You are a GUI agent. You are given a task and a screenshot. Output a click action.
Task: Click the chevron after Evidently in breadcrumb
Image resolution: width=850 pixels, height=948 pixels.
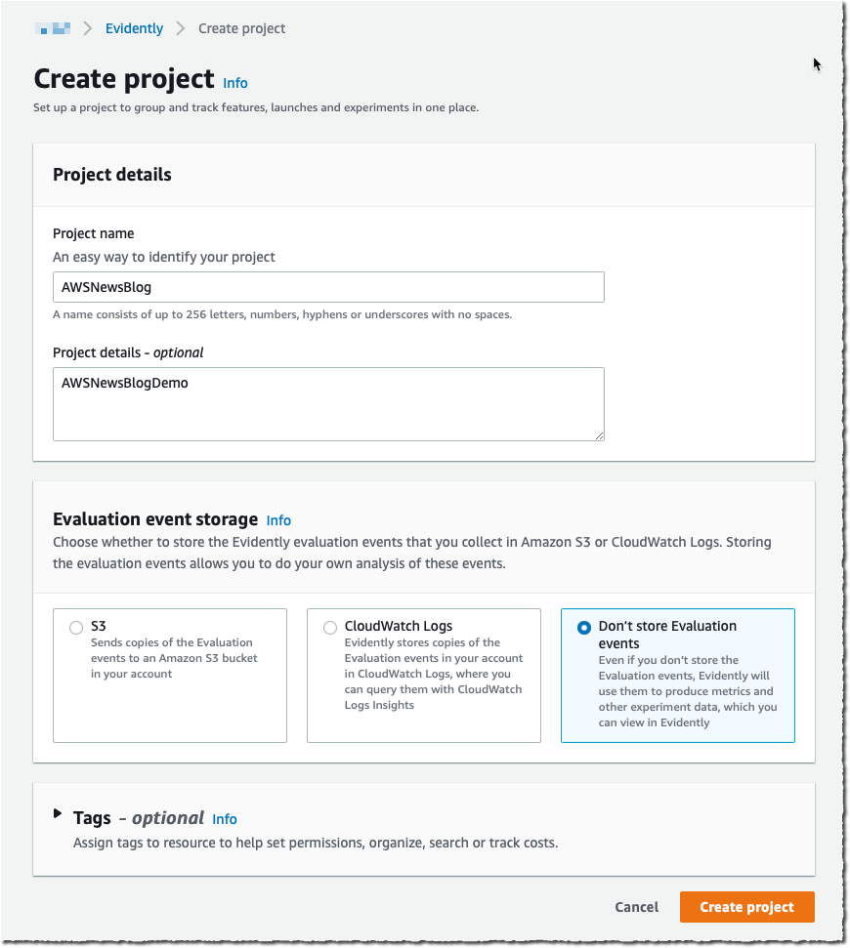click(179, 28)
